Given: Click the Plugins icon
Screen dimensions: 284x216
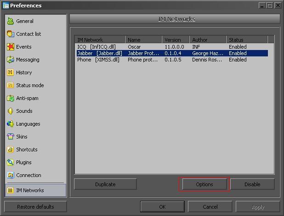Looking at the screenshot, I should tap(10, 162).
